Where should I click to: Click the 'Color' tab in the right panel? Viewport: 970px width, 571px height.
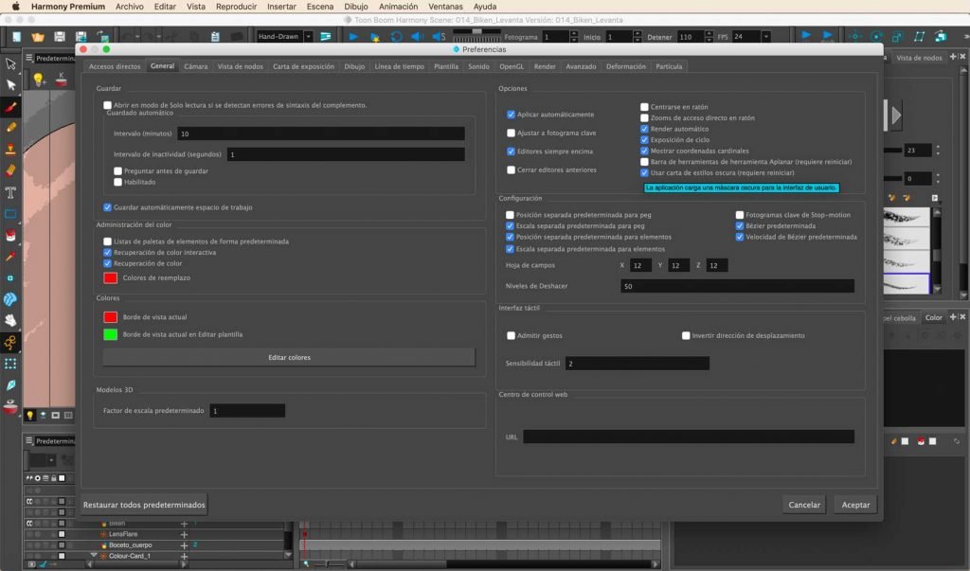[933, 317]
